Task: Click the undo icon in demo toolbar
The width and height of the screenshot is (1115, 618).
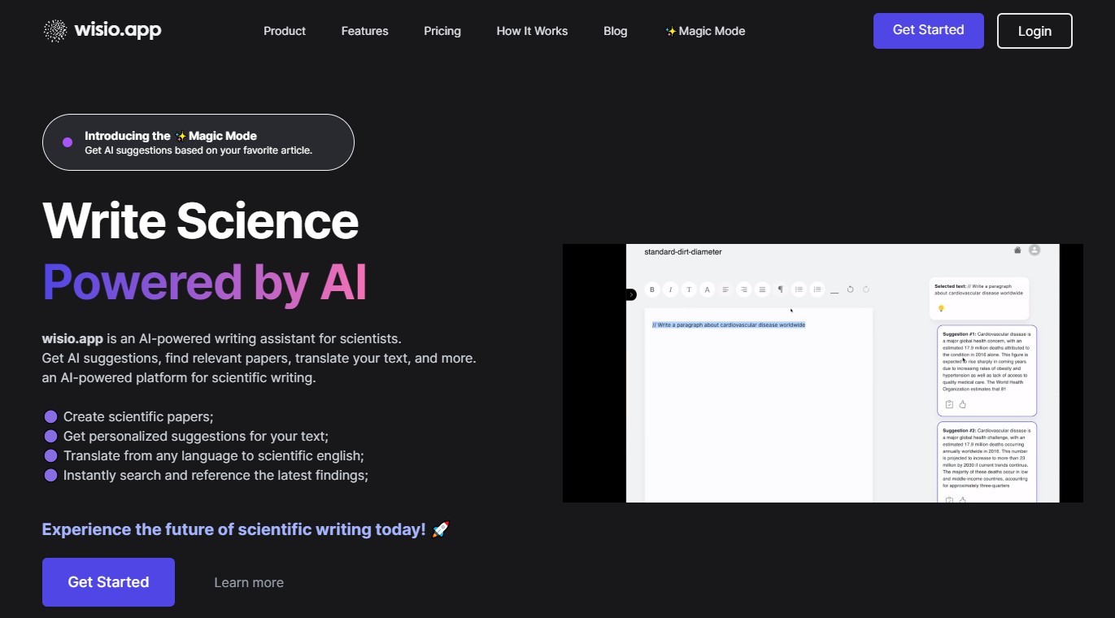Action: coord(851,289)
